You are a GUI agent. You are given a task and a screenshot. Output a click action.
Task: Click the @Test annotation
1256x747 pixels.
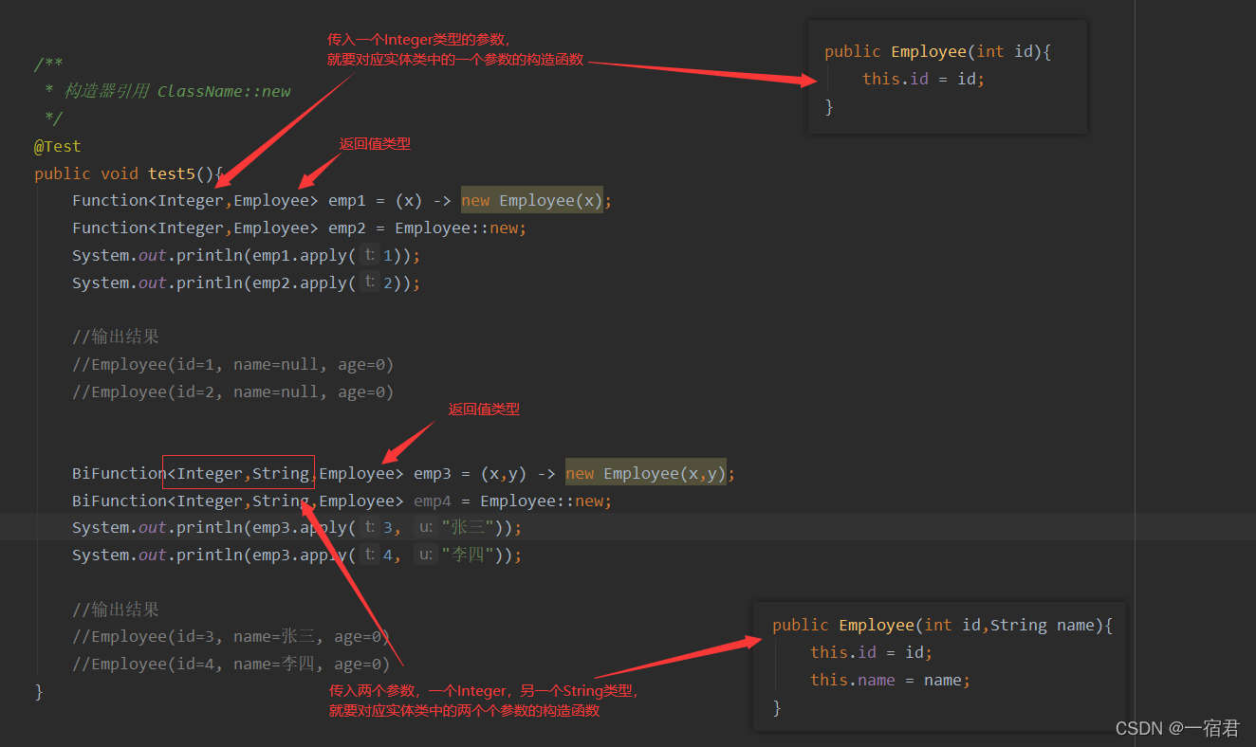pyautogui.click(x=58, y=146)
